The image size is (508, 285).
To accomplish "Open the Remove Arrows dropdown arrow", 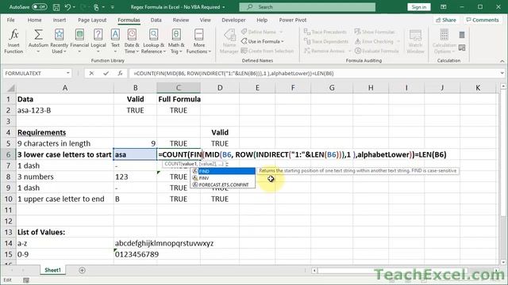I will 349,51.
